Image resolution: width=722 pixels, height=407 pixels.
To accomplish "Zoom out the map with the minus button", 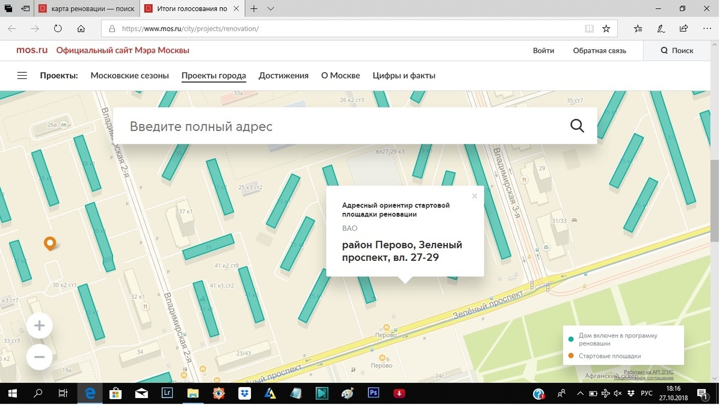I will click(x=39, y=357).
